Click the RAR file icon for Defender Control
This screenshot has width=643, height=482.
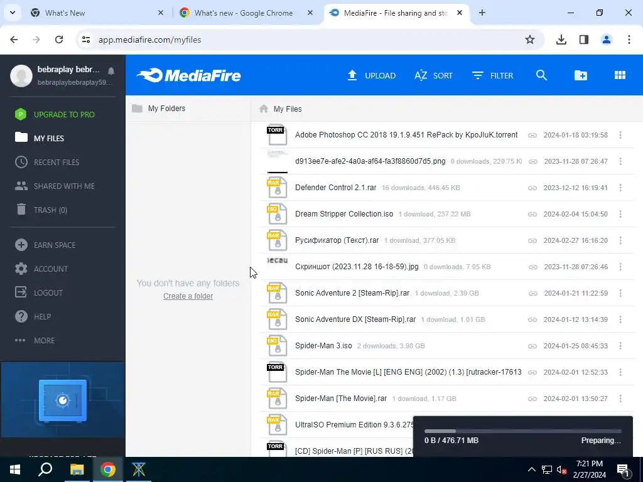277,188
